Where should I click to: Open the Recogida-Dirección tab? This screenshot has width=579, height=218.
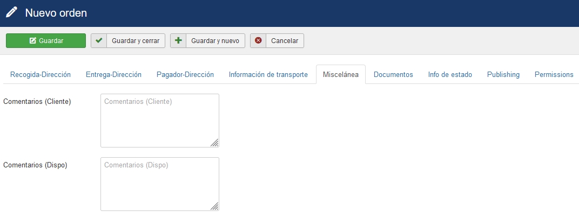[41, 75]
